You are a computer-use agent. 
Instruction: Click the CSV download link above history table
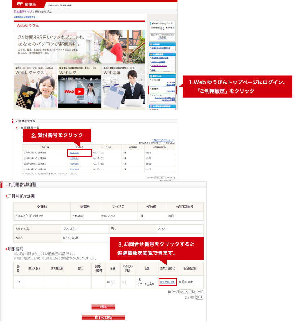(163, 140)
